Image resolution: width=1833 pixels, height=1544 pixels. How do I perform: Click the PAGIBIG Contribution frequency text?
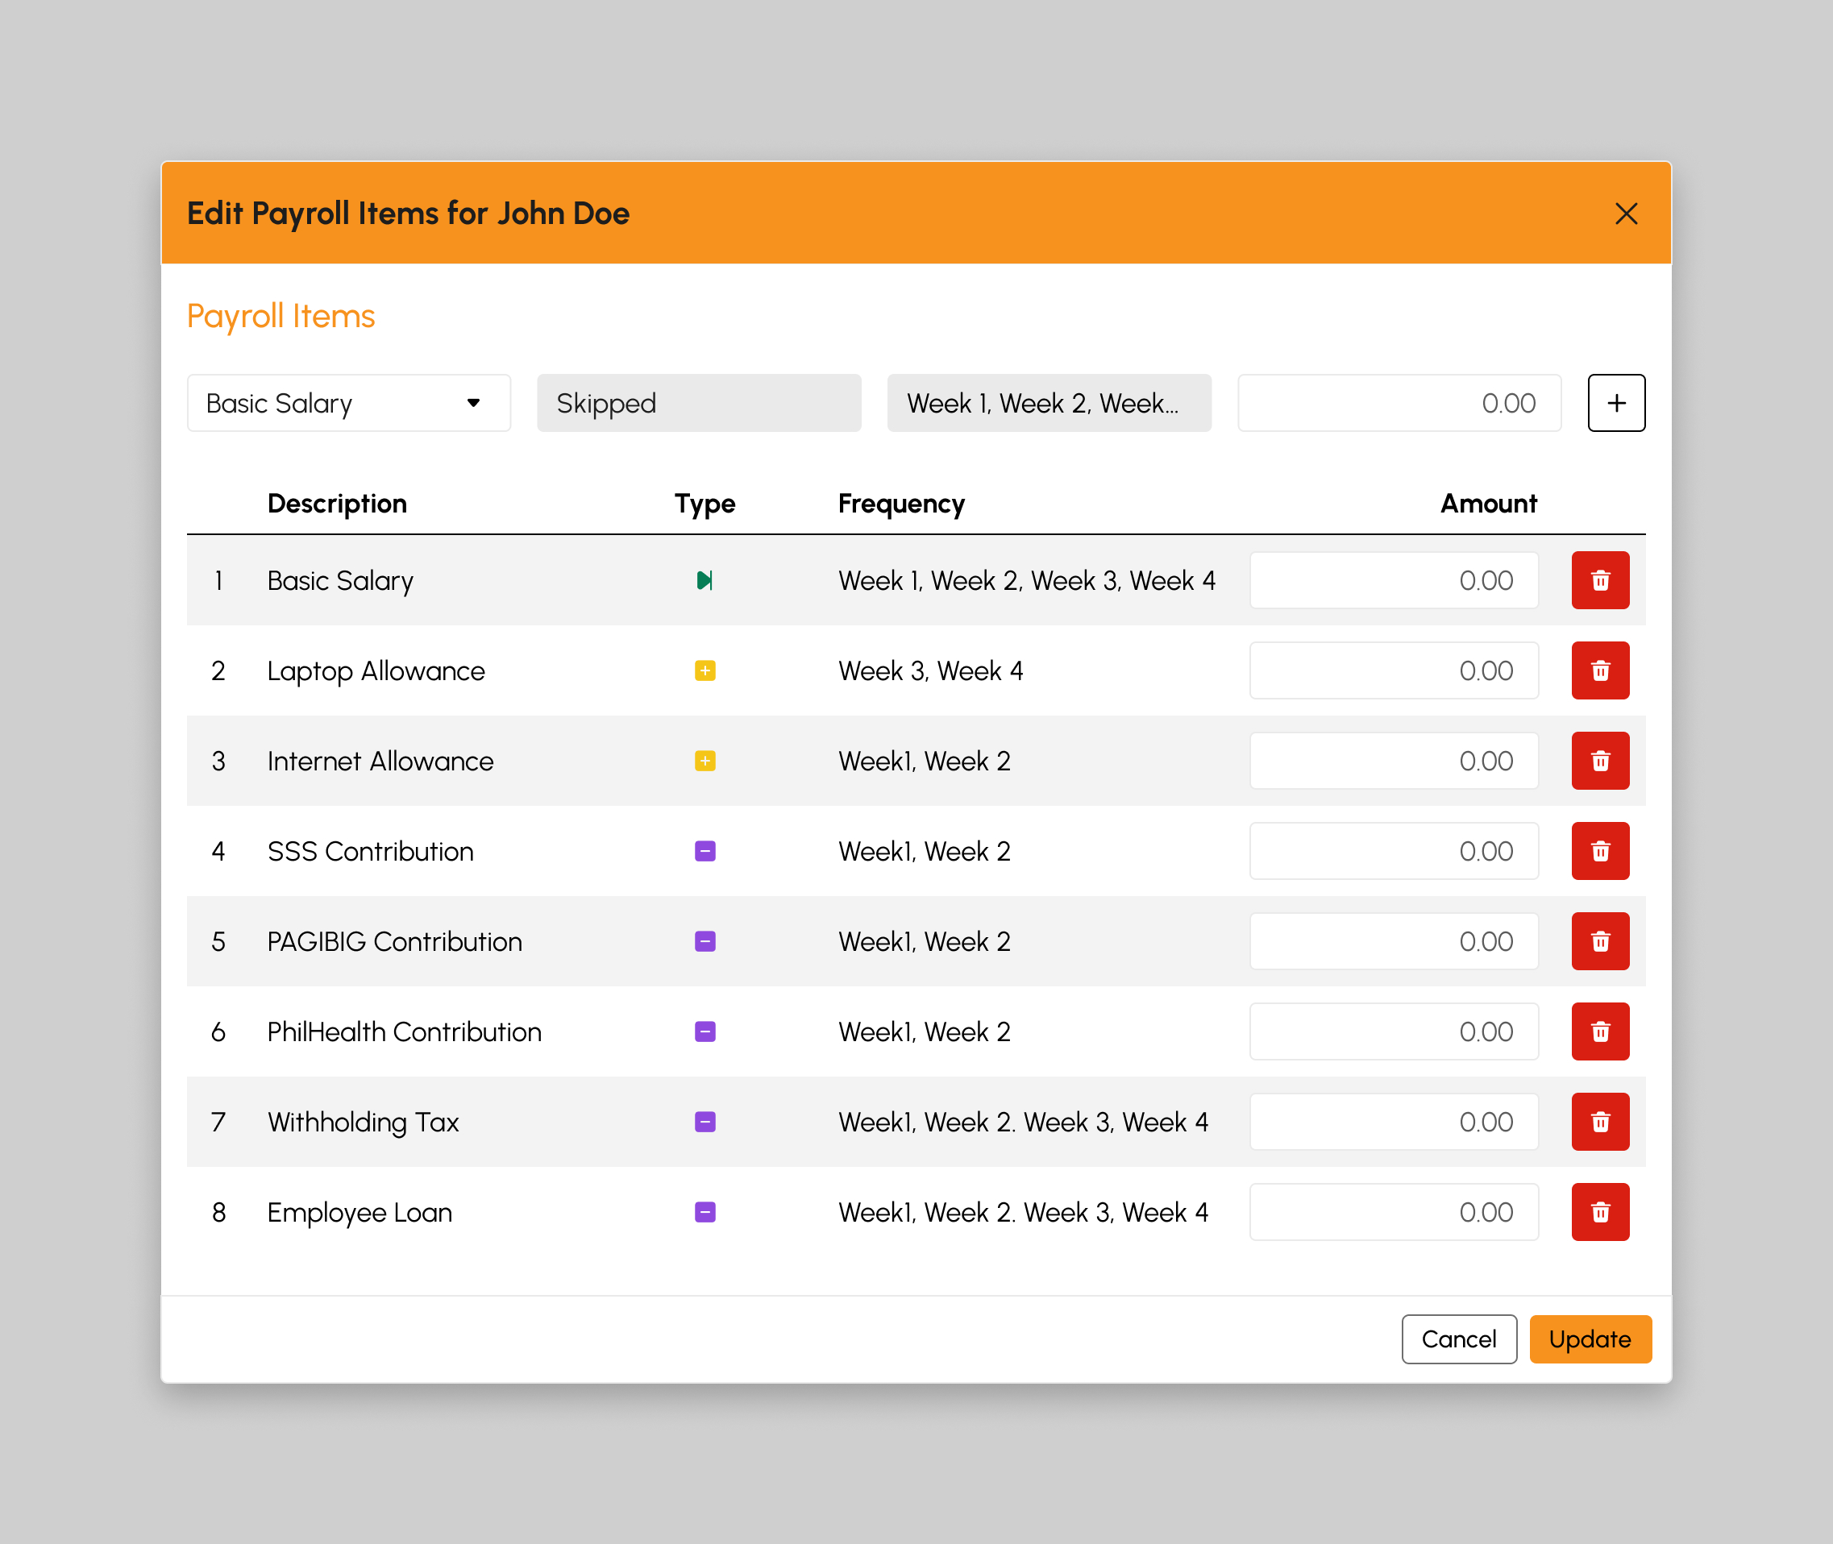[x=925, y=941]
